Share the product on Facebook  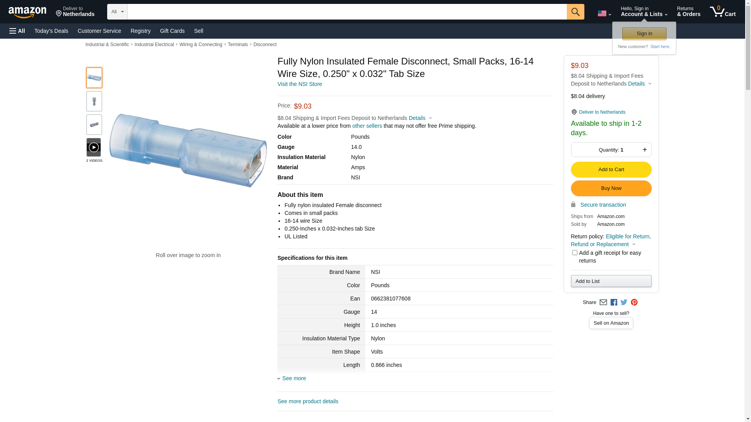point(614,302)
